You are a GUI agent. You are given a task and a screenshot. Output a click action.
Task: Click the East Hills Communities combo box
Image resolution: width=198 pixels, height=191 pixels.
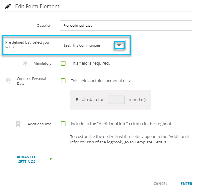(93, 45)
